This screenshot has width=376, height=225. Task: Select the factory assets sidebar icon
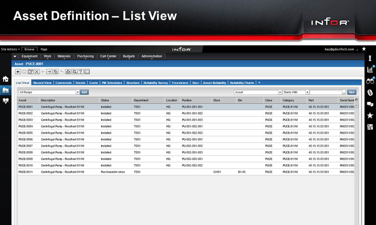[x=5, y=90]
